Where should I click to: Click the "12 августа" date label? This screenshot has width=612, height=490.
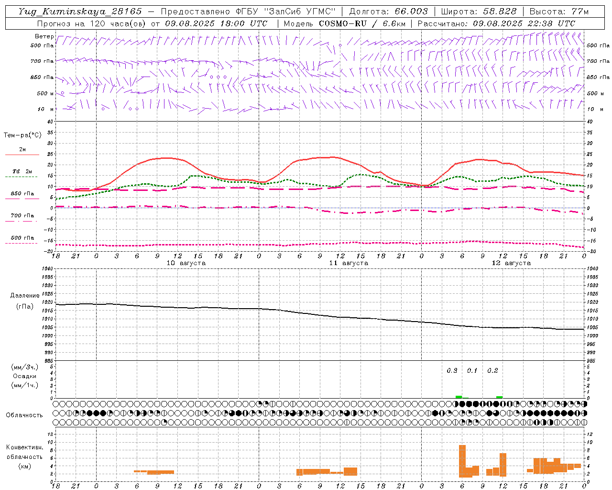pos(511,263)
